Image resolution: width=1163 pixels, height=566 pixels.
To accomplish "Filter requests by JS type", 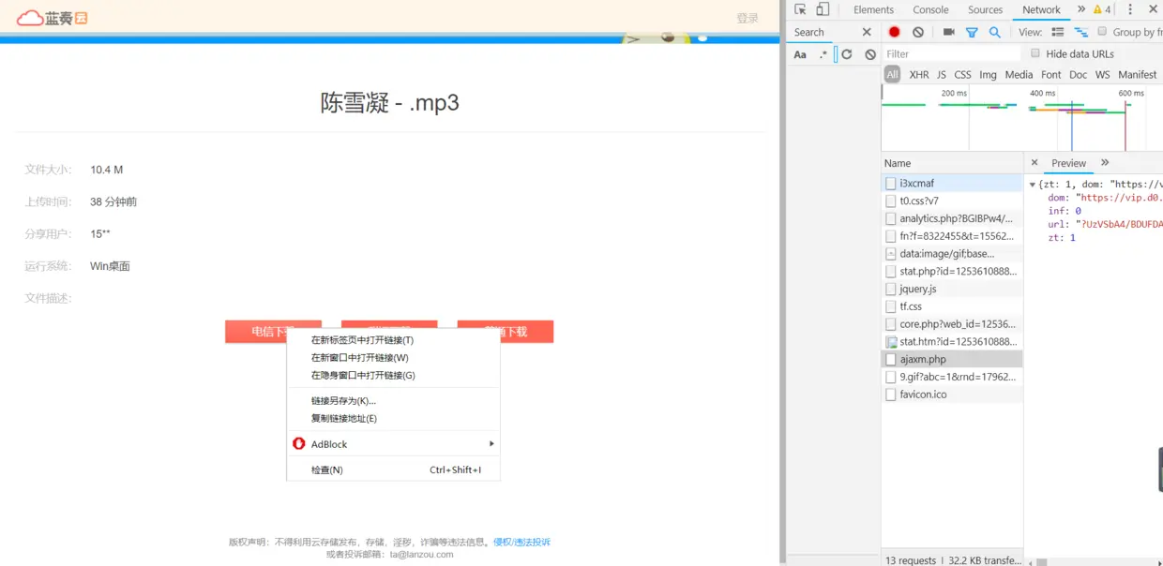I will [x=942, y=74].
